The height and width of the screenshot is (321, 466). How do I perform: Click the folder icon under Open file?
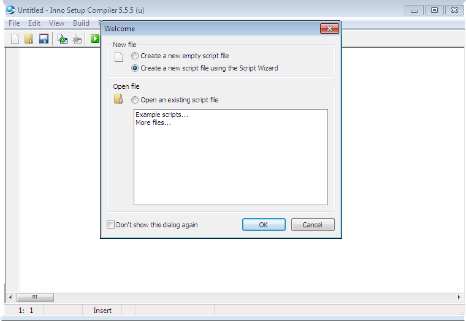(118, 99)
